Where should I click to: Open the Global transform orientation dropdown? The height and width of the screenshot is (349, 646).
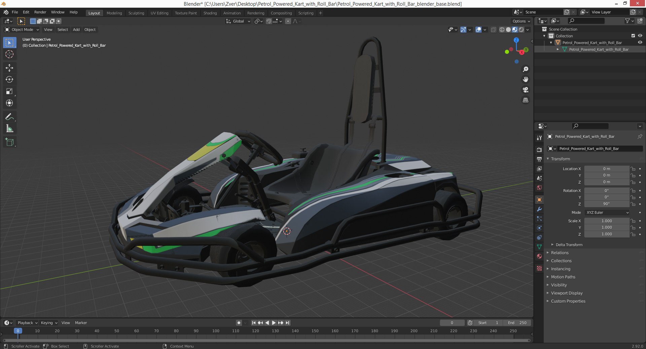238,21
